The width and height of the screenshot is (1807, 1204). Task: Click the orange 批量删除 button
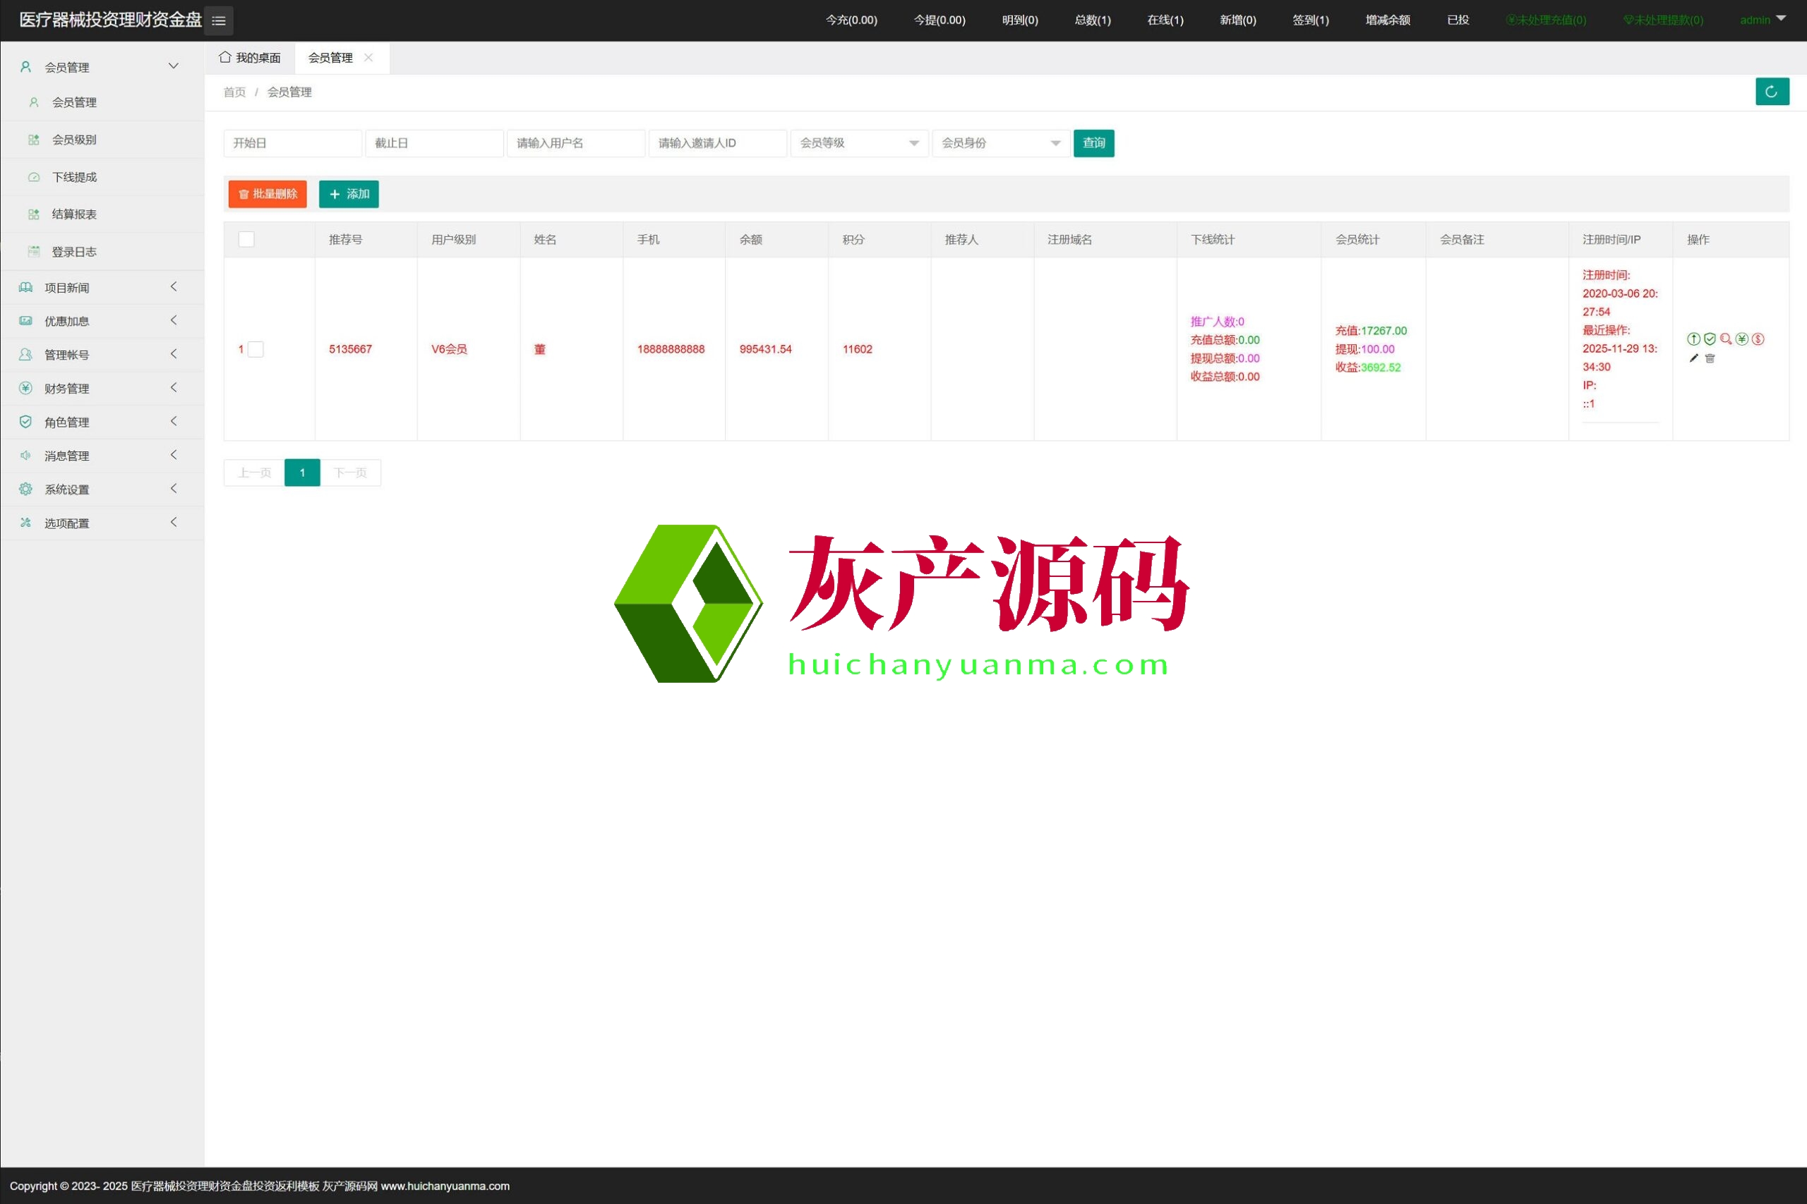268,194
